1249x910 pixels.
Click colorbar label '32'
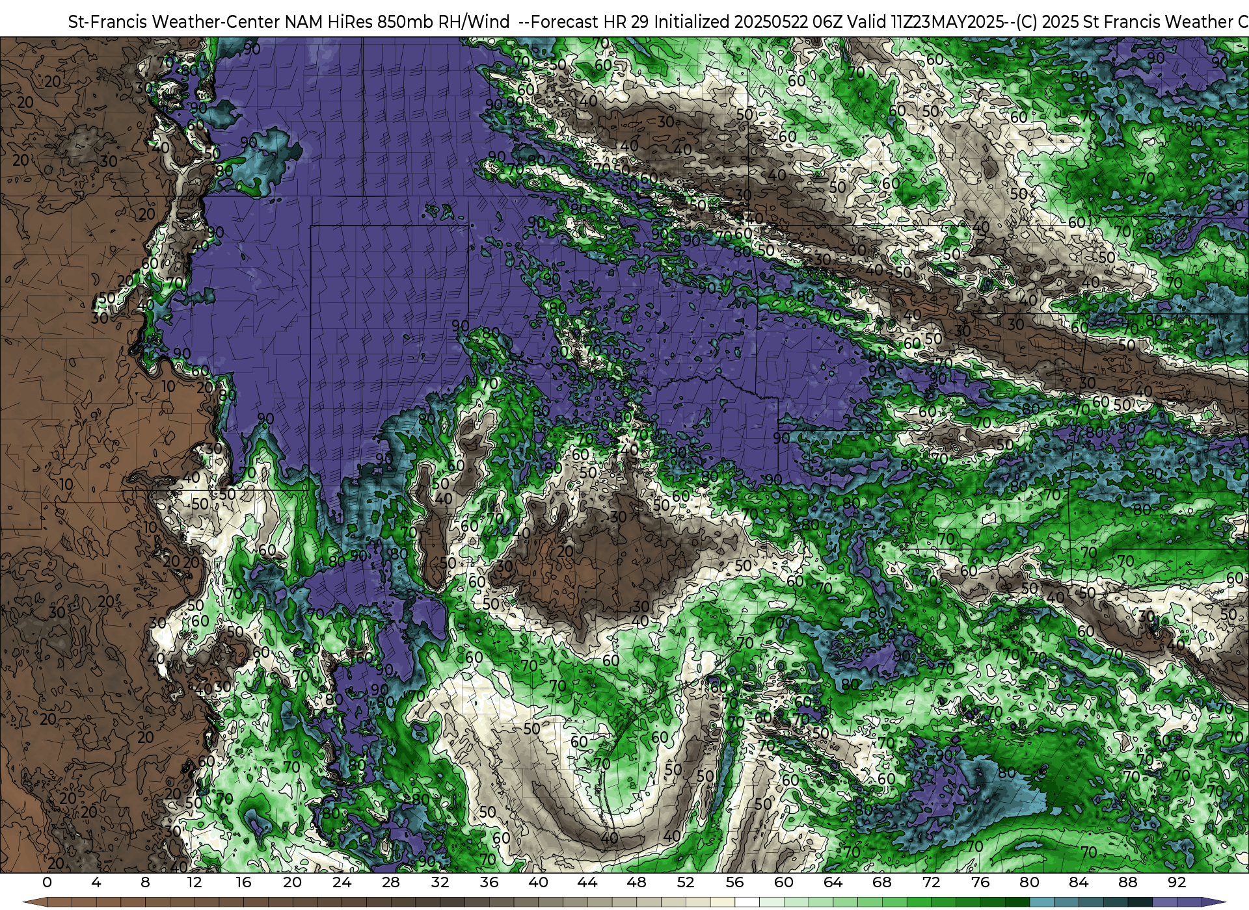[440, 883]
